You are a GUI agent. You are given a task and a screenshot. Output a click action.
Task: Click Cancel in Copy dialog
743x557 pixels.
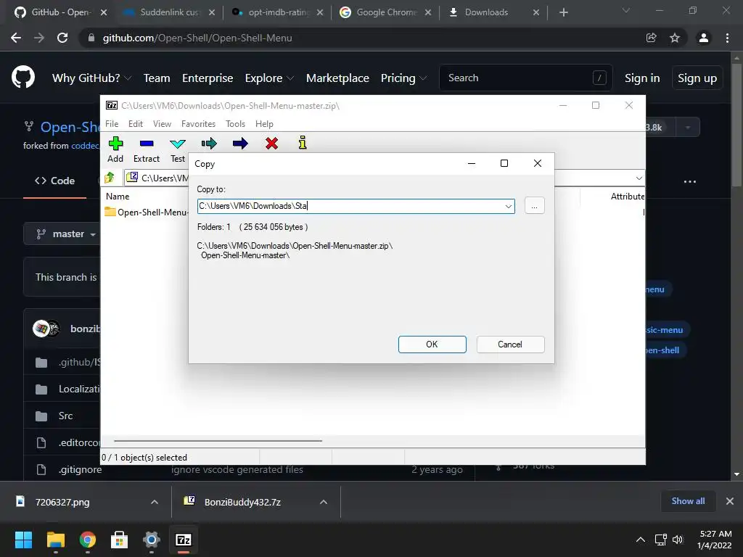coord(510,344)
